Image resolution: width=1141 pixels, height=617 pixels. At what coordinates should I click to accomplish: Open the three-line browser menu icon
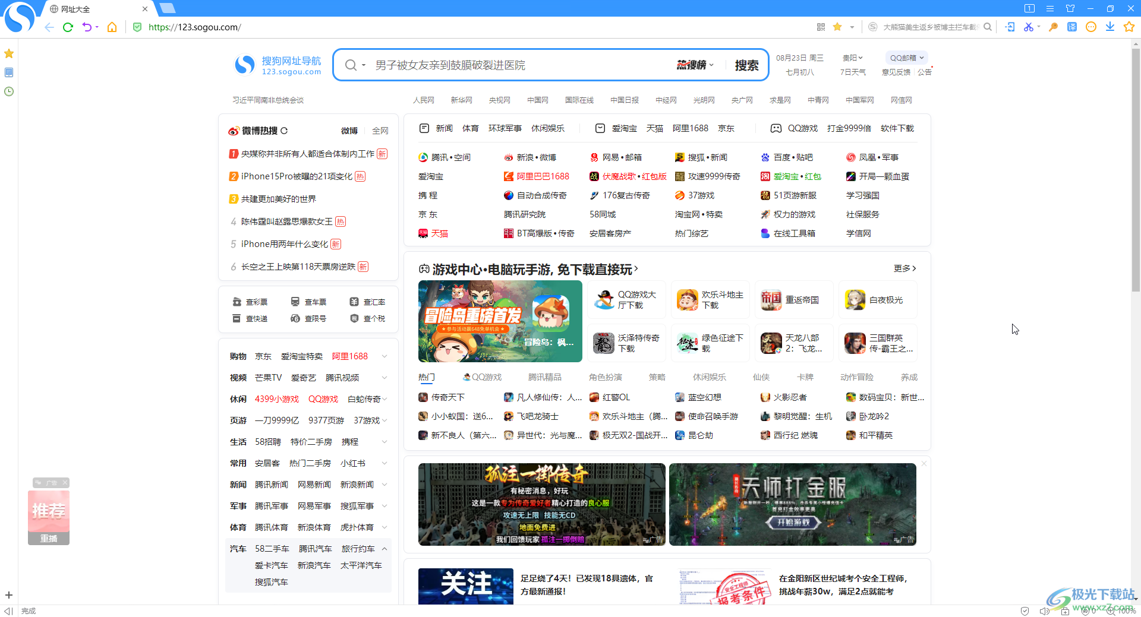tap(1050, 8)
